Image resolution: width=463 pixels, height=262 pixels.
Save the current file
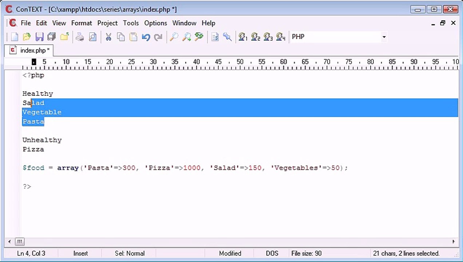click(x=39, y=37)
